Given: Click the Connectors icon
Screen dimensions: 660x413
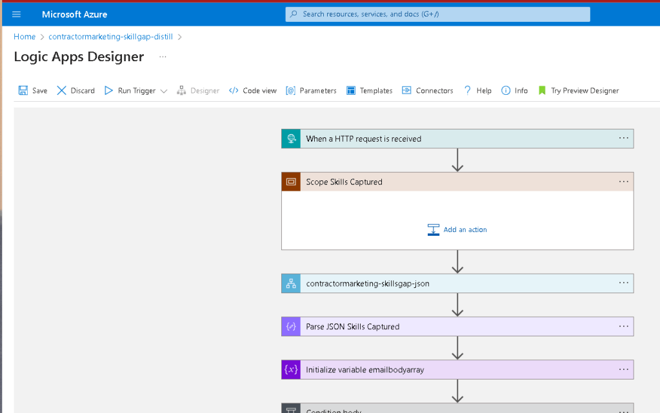Looking at the screenshot, I should (x=406, y=90).
